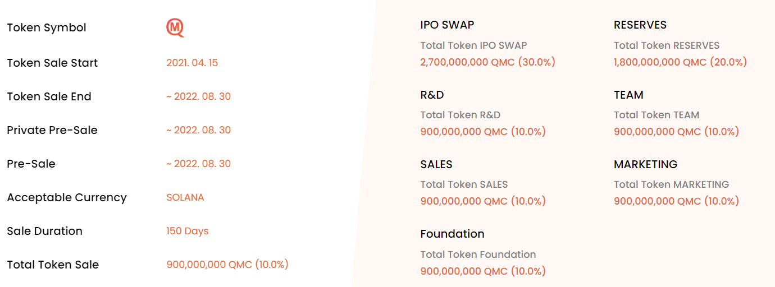Select the Acceptable Currency label
The height and width of the screenshot is (287, 775).
[67, 197]
